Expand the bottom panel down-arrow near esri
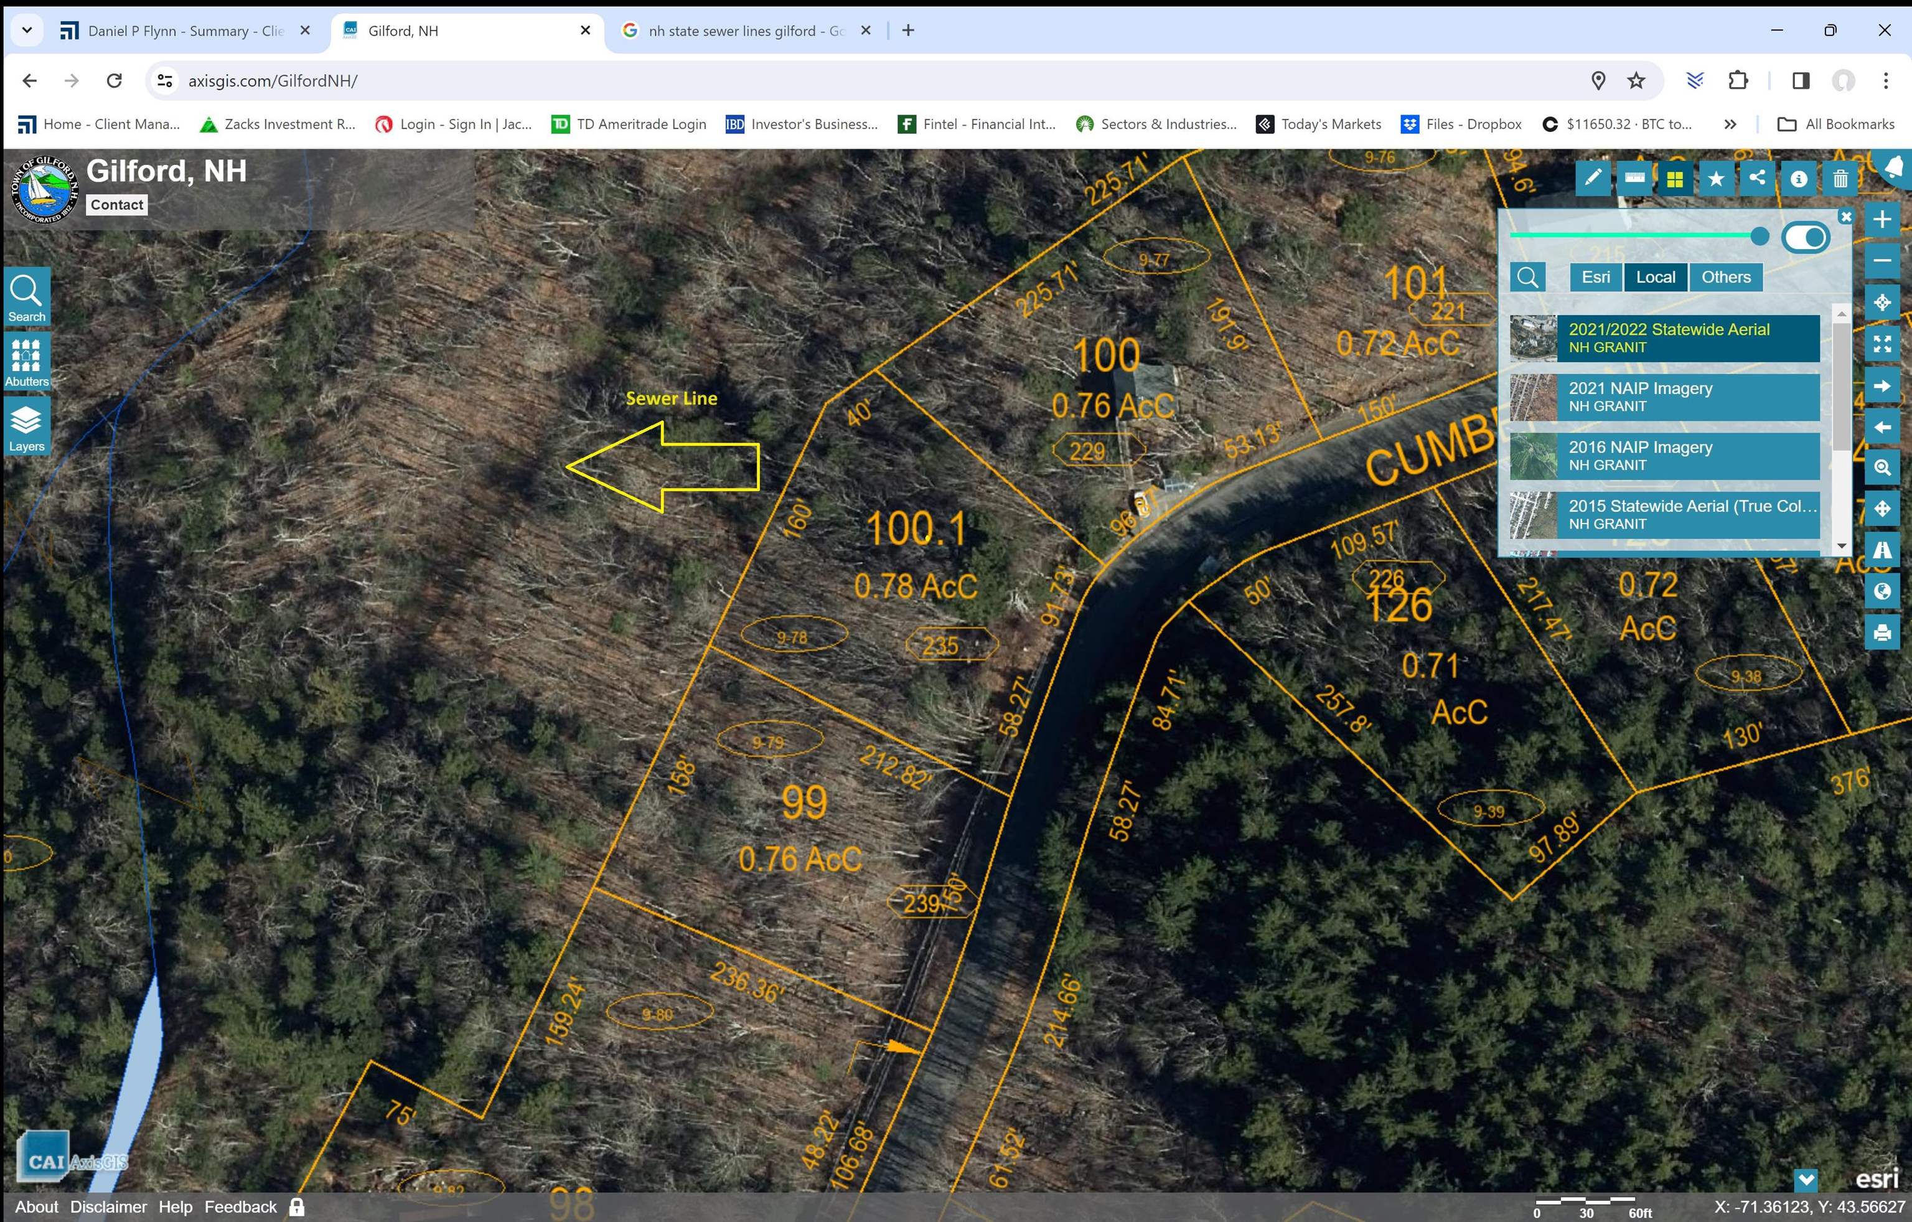Screen dimensions: 1912x1222 1806,1179
